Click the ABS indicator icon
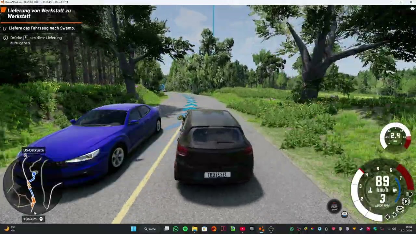The height and width of the screenshot is (234, 416). tap(400, 209)
